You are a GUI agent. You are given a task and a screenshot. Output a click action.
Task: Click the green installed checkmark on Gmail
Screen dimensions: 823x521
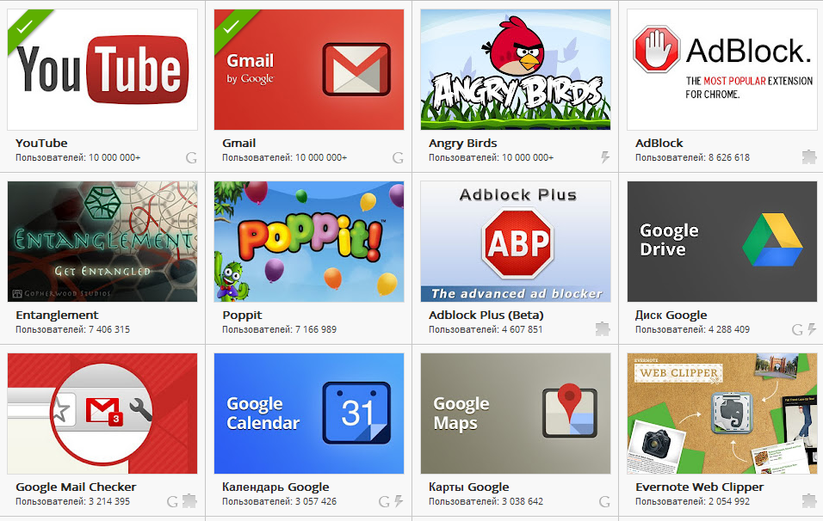tap(231, 26)
